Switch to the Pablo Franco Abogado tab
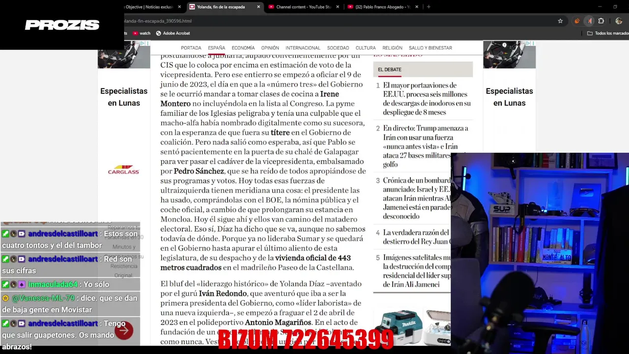The image size is (629, 354). coord(383,7)
